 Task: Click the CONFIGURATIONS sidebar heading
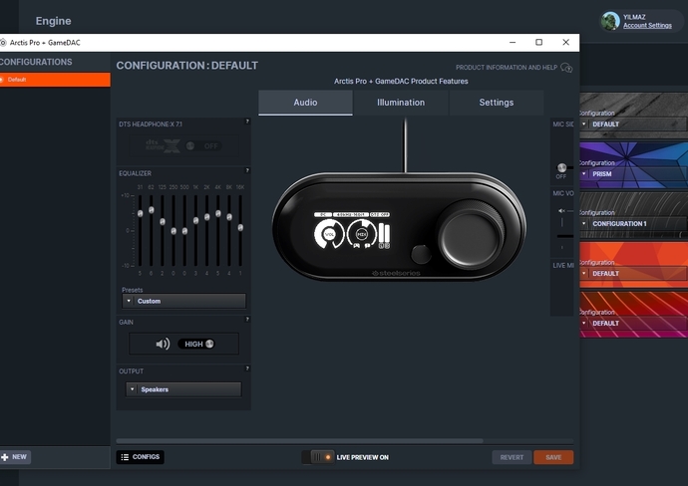coord(36,62)
